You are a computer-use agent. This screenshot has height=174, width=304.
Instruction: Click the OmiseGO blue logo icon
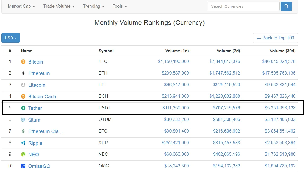coord(23,166)
